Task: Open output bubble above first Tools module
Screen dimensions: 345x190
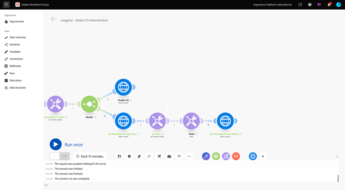Action: point(168,110)
